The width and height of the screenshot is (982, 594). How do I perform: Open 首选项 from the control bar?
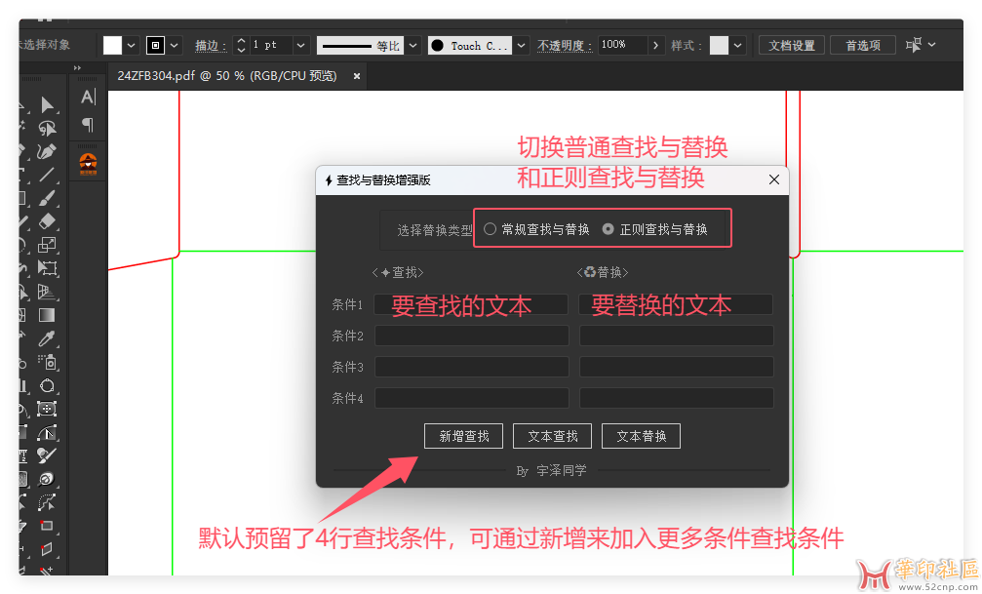863,45
